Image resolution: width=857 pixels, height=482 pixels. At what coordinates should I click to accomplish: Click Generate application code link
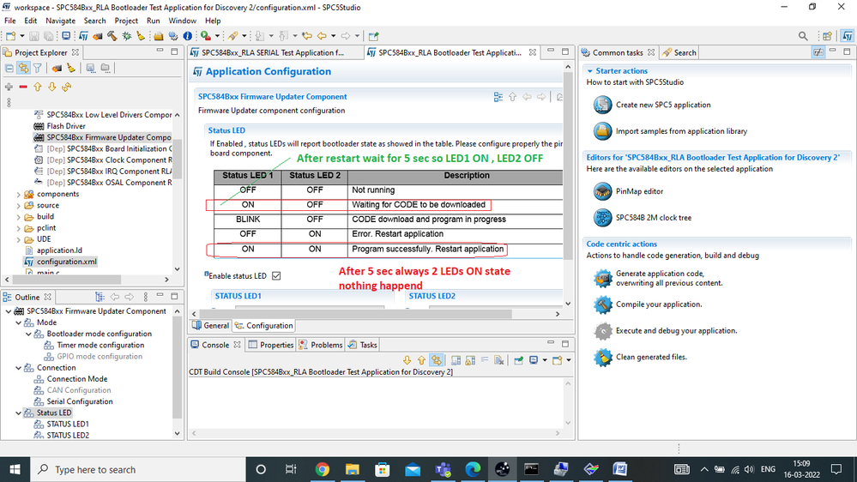pos(669,278)
